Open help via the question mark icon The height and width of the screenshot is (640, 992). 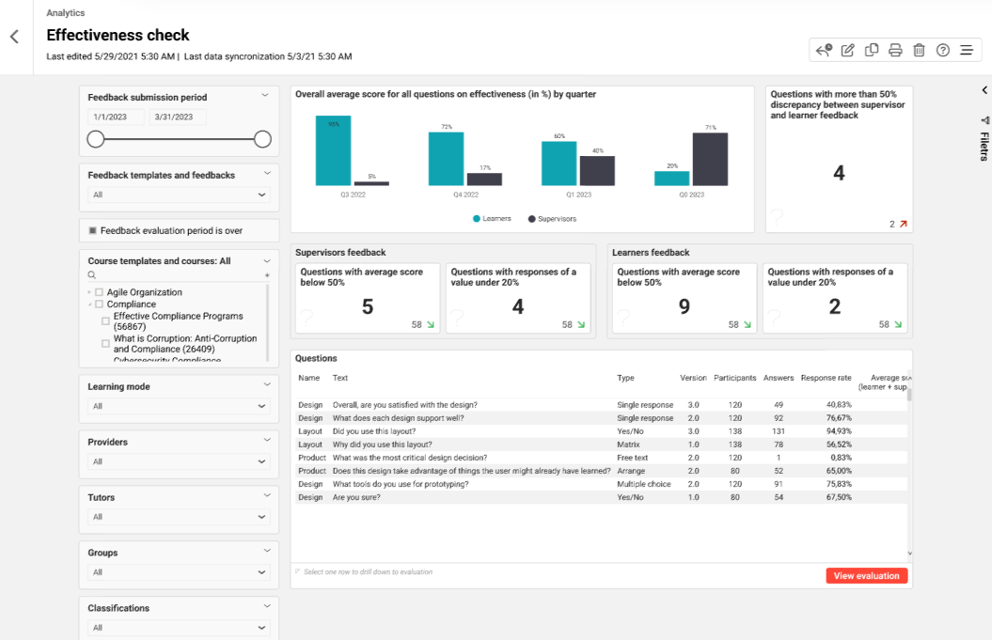pos(942,50)
